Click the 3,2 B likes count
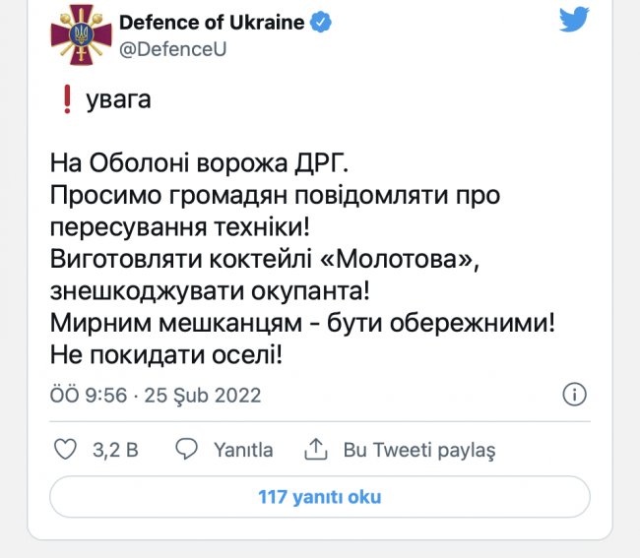The image size is (640, 558). 115,450
